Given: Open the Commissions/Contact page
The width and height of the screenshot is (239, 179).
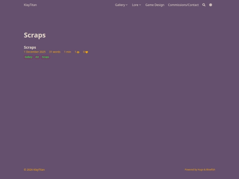Looking at the screenshot, I should (x=183, y=5).
